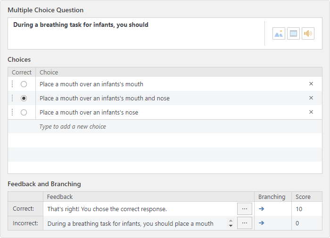This screenshot has height=238, width=330.
Task: Select the "mouth and nose" correct radio button
Action: pyautogui.click(x=24, y=98)
